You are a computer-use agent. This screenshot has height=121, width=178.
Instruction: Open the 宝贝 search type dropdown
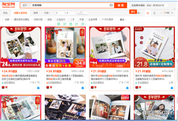coord(26,5)
